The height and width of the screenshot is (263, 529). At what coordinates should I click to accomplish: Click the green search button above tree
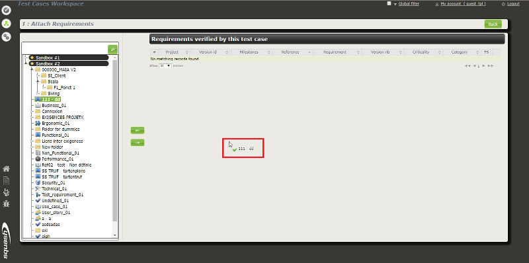click(x=112, y=49)
